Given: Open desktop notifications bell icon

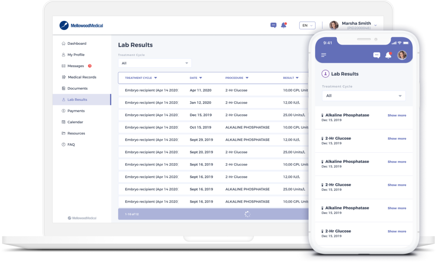Looking at the screenshot, I should [x=283, y=25].
